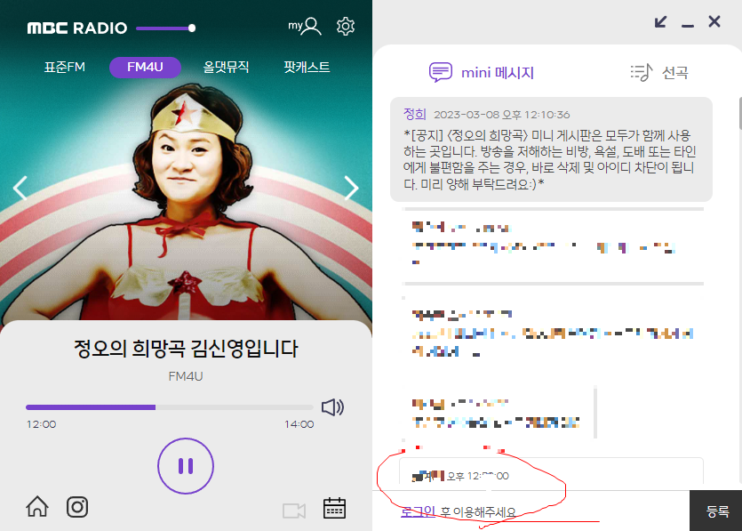This screenshot has width=742, height=531.
Task: Open the 선곡 song list tab
Action: tap(659, 72)
